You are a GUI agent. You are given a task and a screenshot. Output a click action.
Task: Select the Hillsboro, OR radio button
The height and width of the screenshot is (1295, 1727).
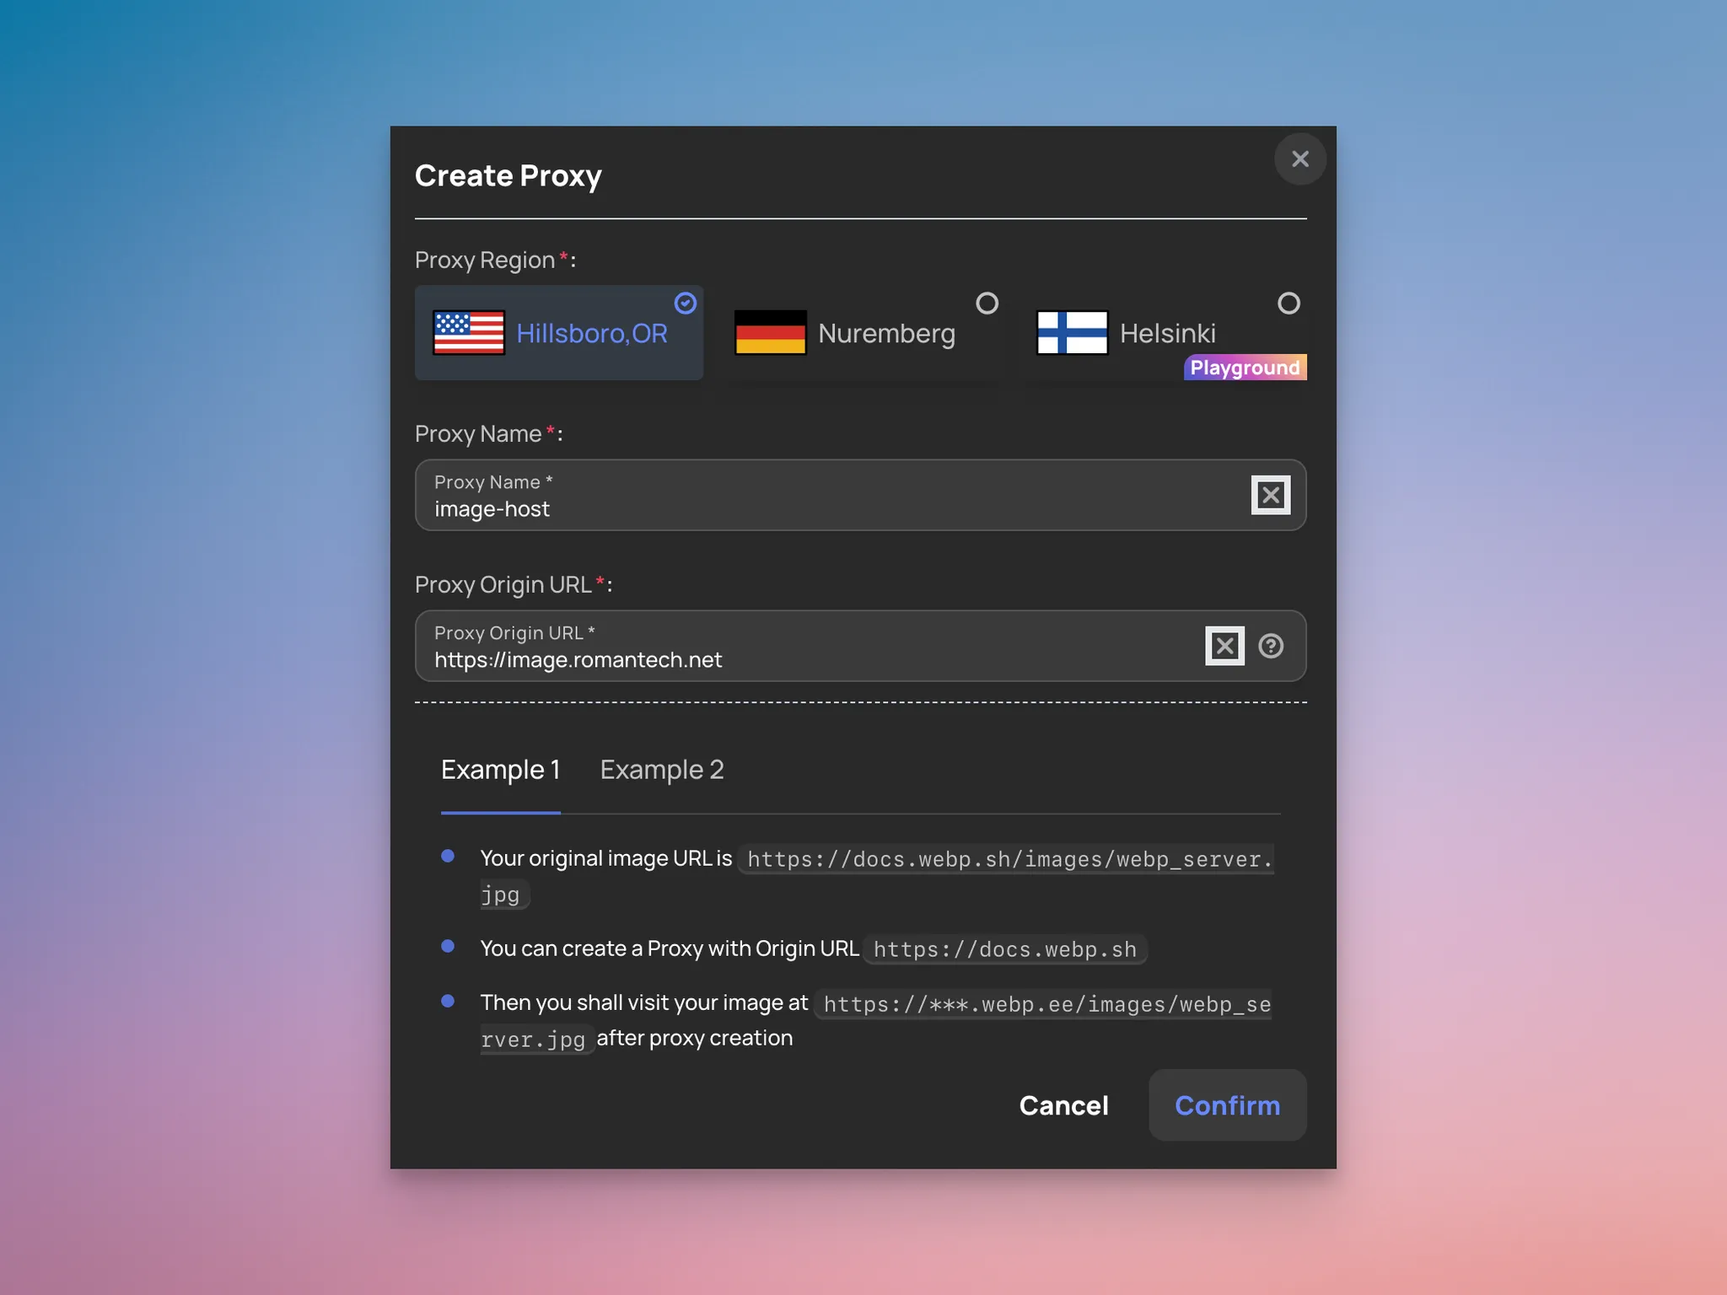[x=686, y=304]
